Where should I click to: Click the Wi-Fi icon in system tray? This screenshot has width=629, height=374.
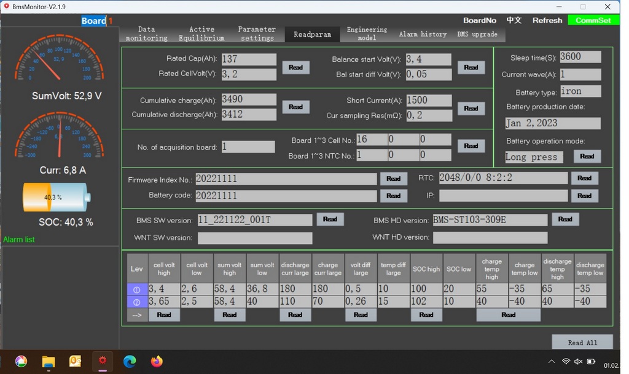click(566, 362)
